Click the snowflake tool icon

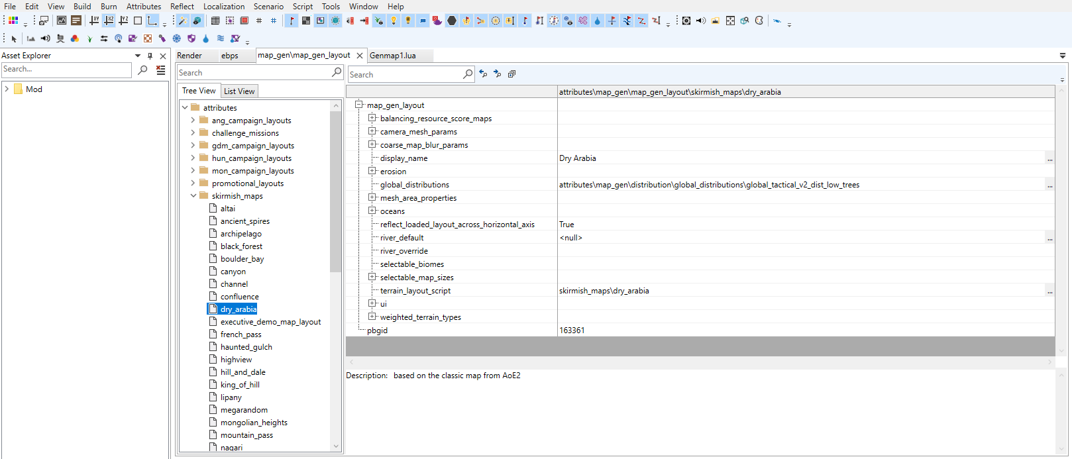pyautogui.click(x=176, y=38)
